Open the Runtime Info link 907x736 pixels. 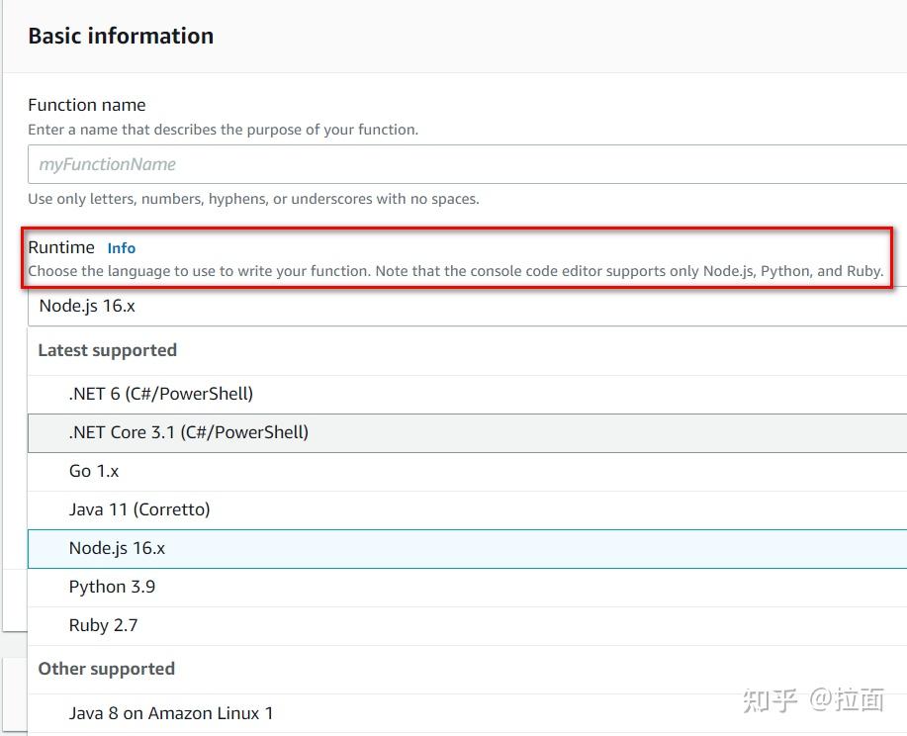[121, 247]
